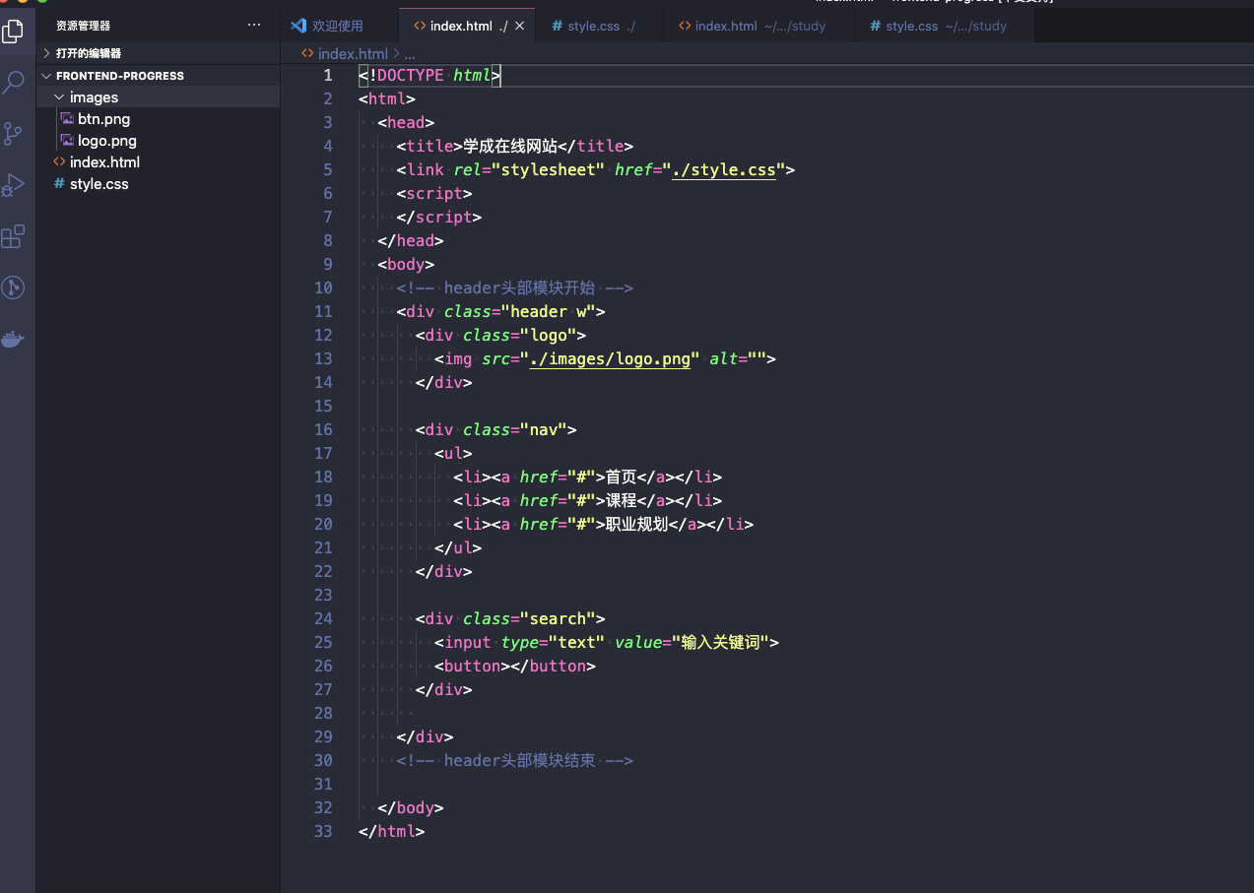
Task: Select logo.png in the explorer tree
Action: point(106,140)
